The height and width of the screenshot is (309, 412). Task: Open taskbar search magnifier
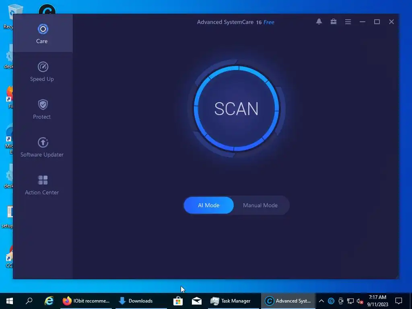coord(29,301)
